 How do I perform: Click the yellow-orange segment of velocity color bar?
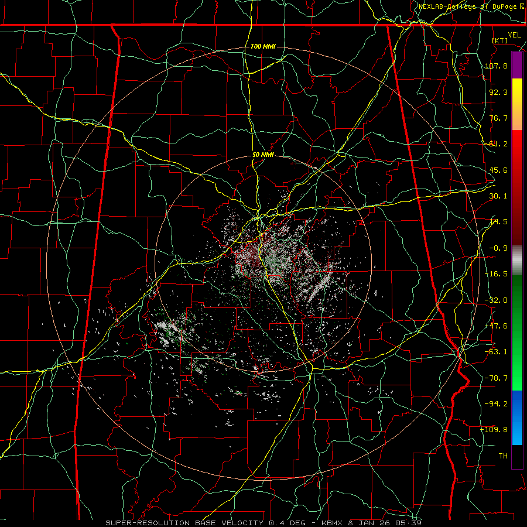click(x=517, y=104)
